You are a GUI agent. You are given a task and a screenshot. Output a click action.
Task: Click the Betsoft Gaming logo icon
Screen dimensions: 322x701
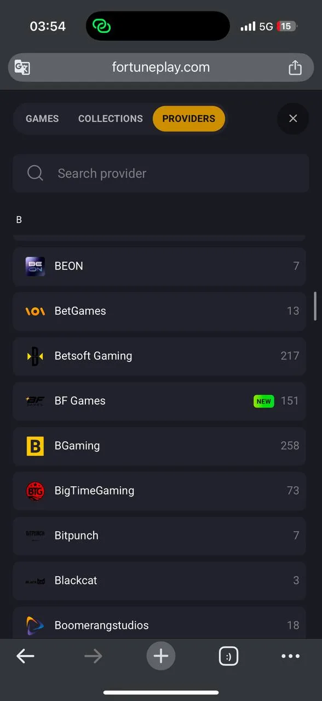coord(35,356)
